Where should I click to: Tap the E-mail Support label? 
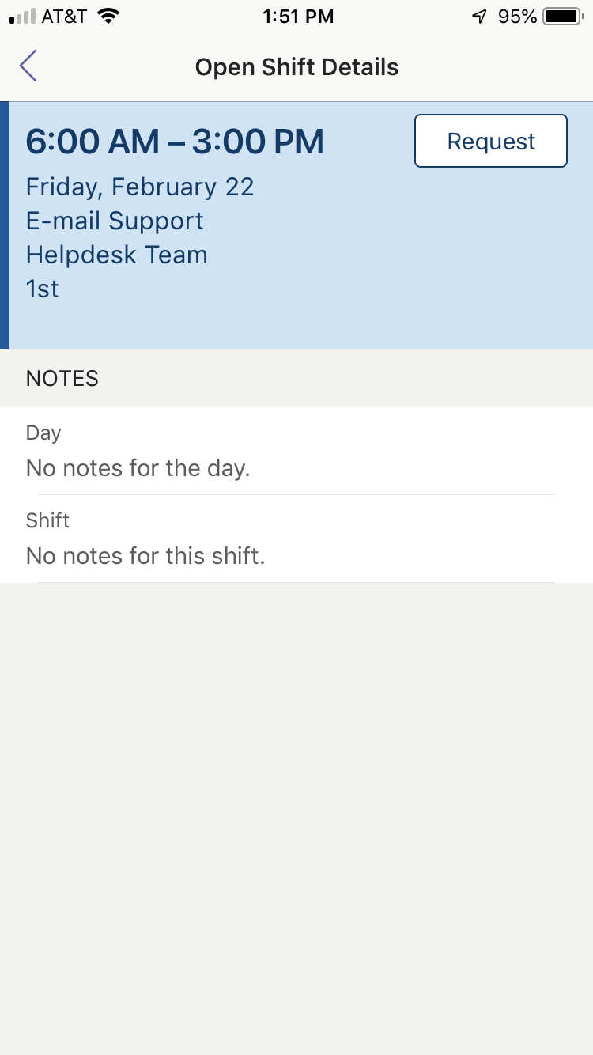(x=115, y=221)
